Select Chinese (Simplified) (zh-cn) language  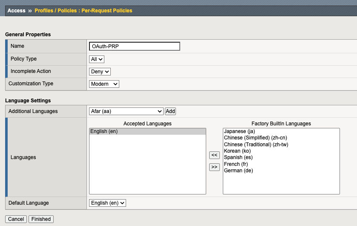pos(253,138)
